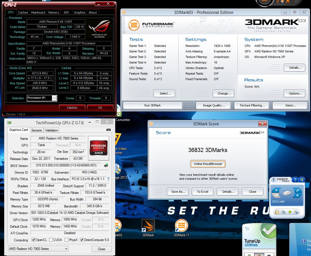
Task: Open the 3DMark 11 desktop shortcut
Action: coord(182,228)
